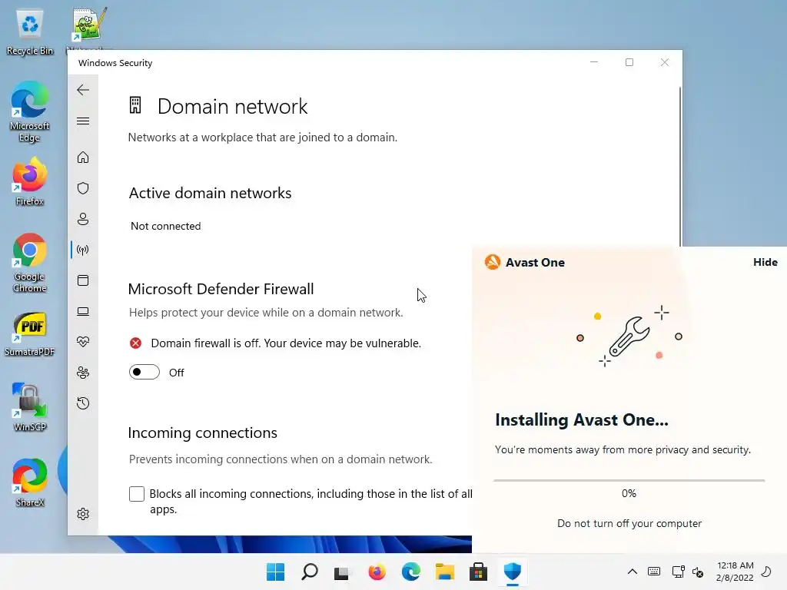Open Virus & threat protection shield icon
This screenshot has width=787, height=590.
click(x=83, y=188)
